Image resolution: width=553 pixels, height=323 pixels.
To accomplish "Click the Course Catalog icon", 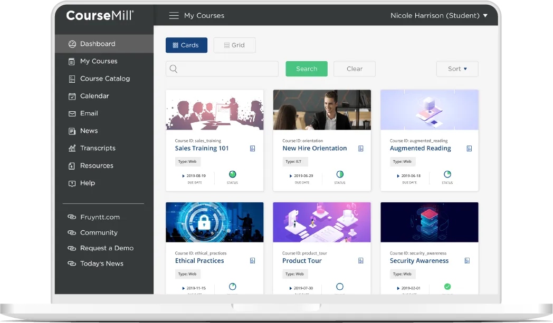I will pos(72,79).
